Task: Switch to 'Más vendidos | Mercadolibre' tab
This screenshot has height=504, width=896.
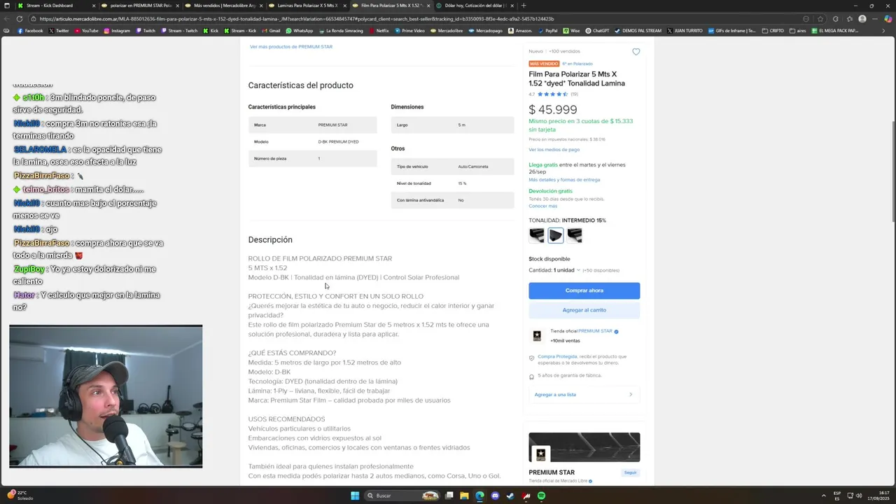Action: coord(224,6)
